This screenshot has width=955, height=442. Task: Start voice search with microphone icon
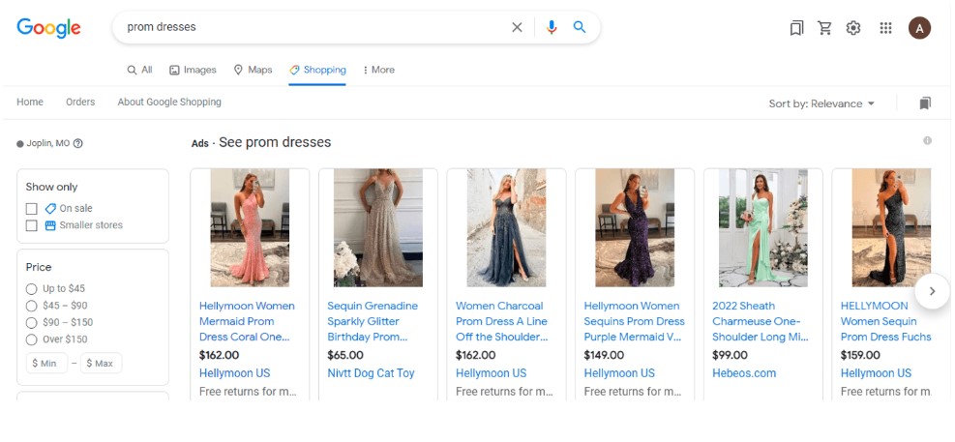pos(552,27)
